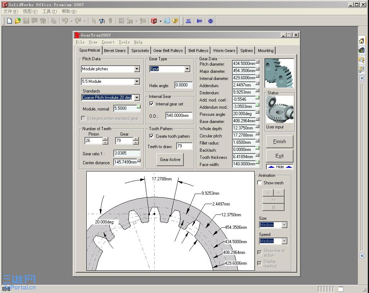The image size is (369, 293).
Task: Open SolidWorks Resources home icon in task pane
Action: [x=361, y=41]
